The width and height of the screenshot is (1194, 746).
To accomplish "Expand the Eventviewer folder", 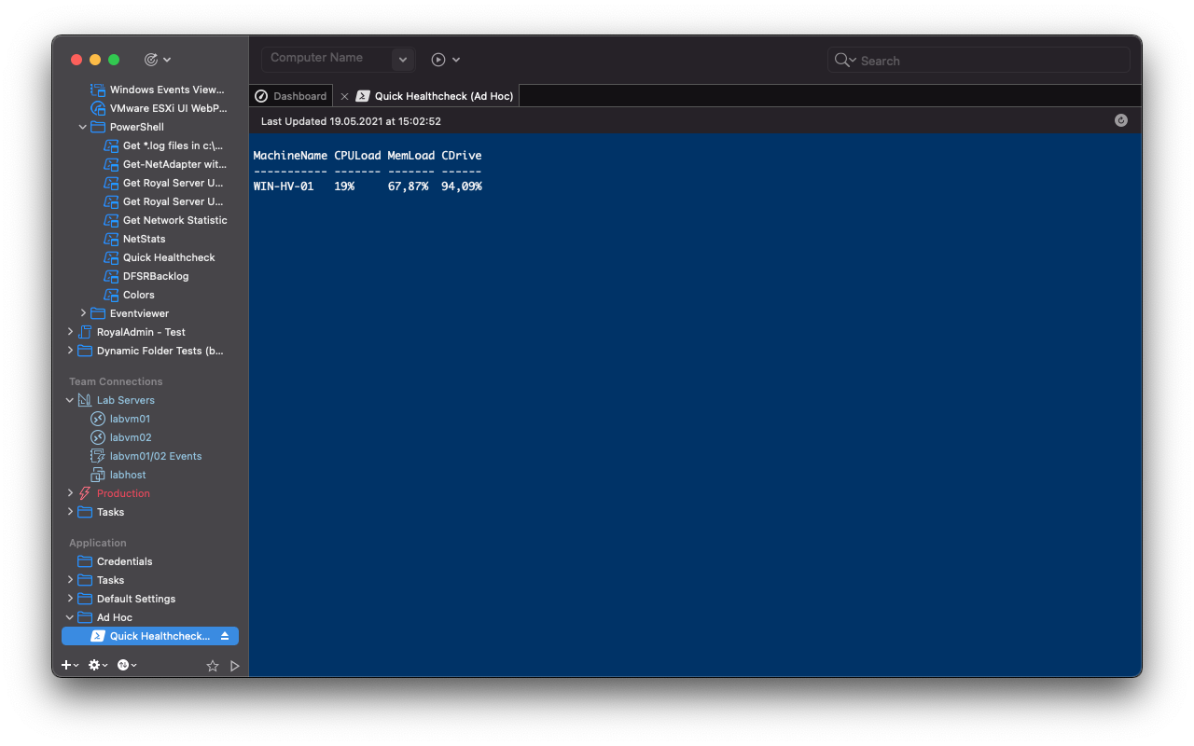I will tap(83, 313).
